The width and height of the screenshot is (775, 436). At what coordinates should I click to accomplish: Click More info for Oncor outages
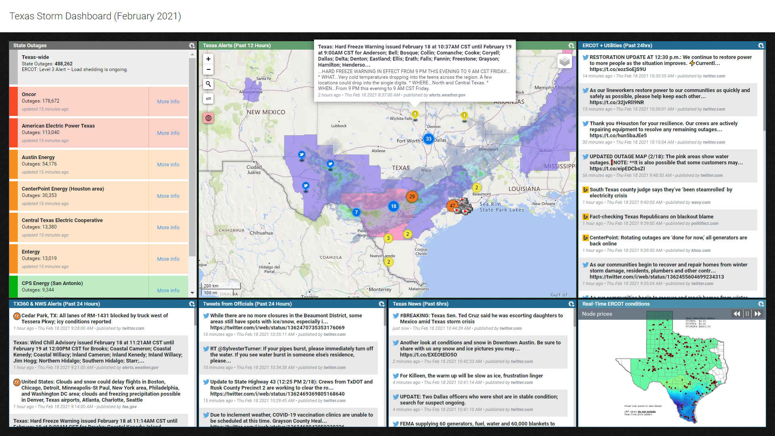coord(168,102)
